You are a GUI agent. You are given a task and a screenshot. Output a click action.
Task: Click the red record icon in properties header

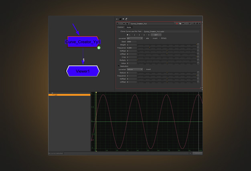(x=177, y=24)
